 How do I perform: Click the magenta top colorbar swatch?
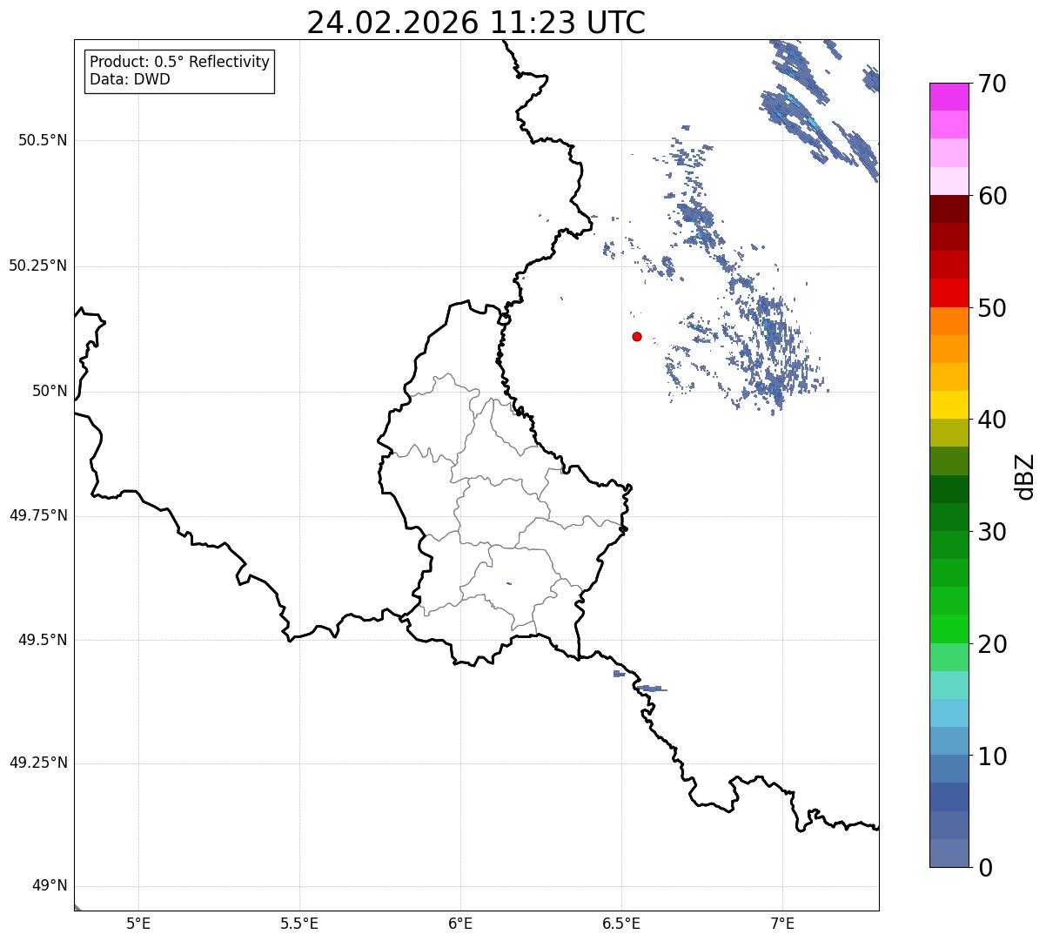point(949,97)
